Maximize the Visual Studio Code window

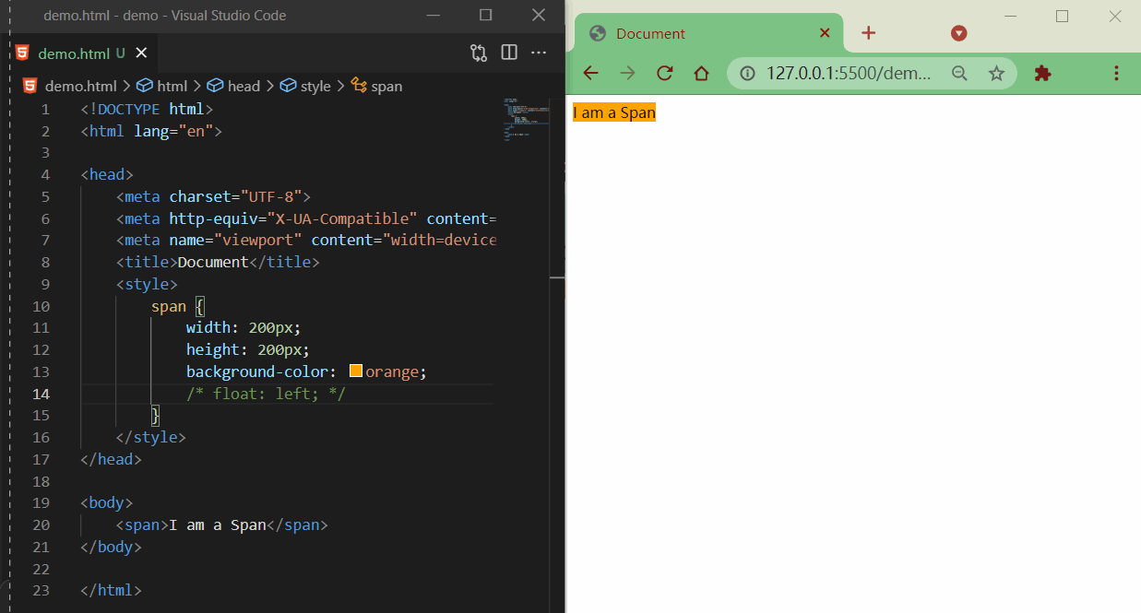click(486, 15)
